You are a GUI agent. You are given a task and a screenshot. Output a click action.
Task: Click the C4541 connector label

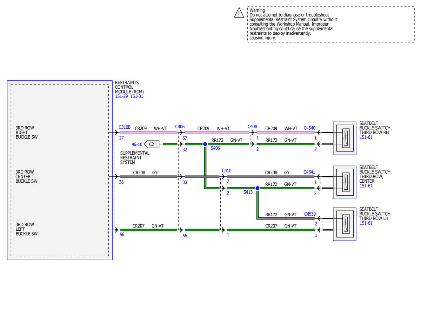309,172
